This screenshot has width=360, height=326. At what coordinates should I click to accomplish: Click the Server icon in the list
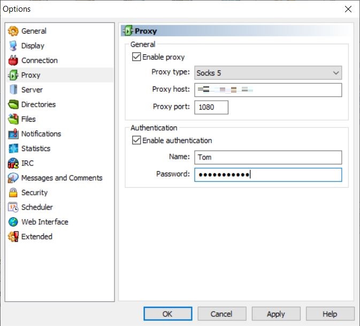click(13, 90)
